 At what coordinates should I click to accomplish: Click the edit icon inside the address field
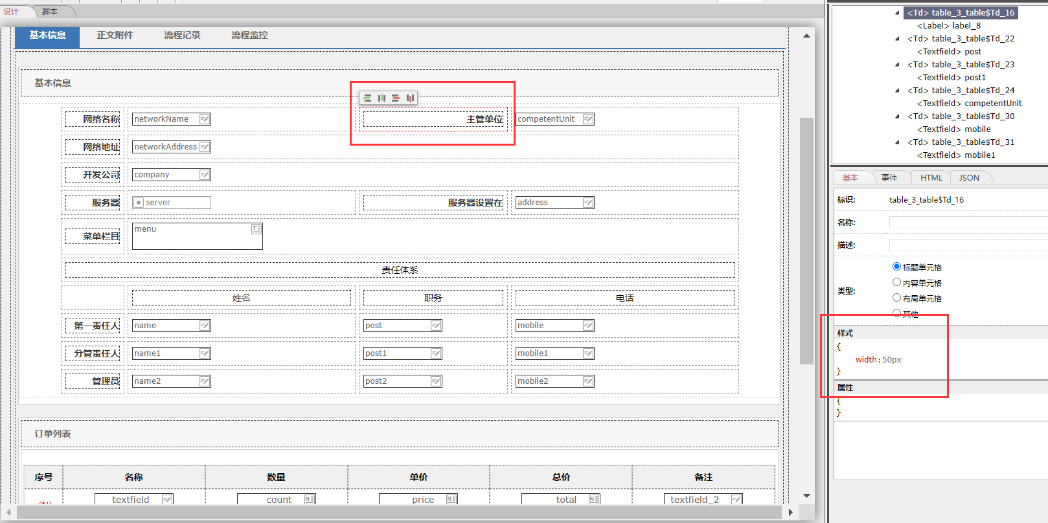(x=588, y=203)
